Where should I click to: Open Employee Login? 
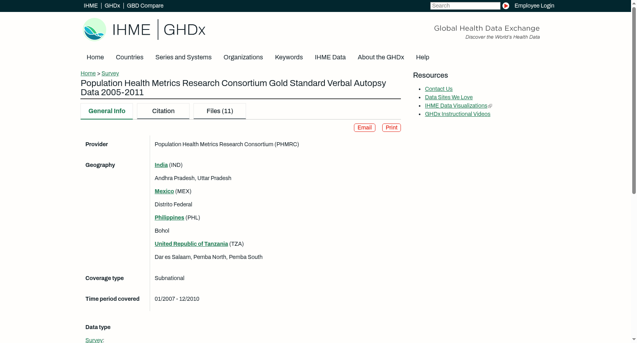point(534,6)
